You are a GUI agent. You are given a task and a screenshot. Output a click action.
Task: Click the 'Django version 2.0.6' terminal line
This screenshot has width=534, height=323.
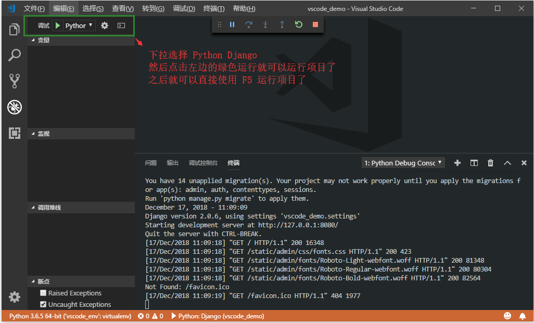[252, 216]
